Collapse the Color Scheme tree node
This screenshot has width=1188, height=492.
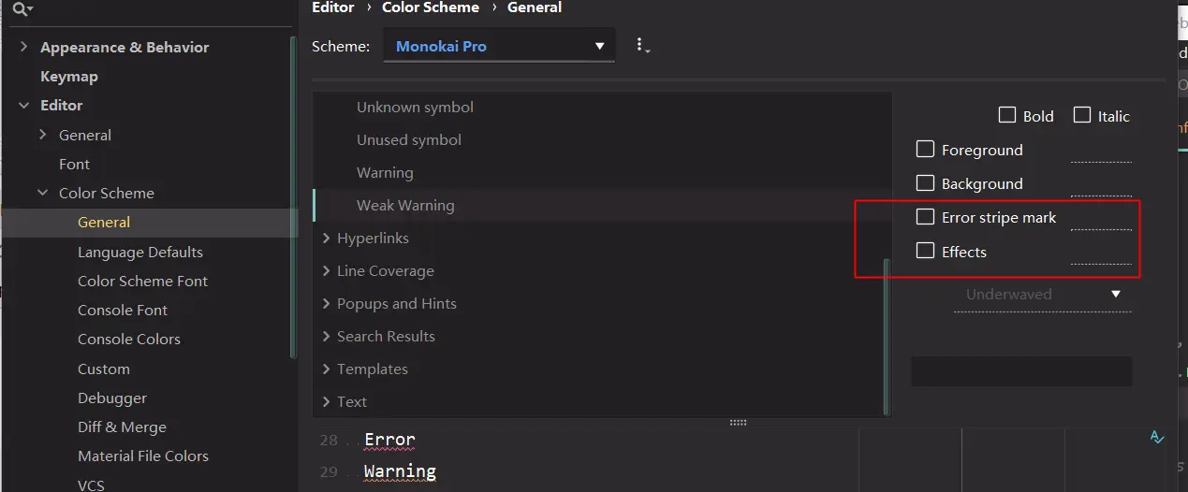[43, 193]
